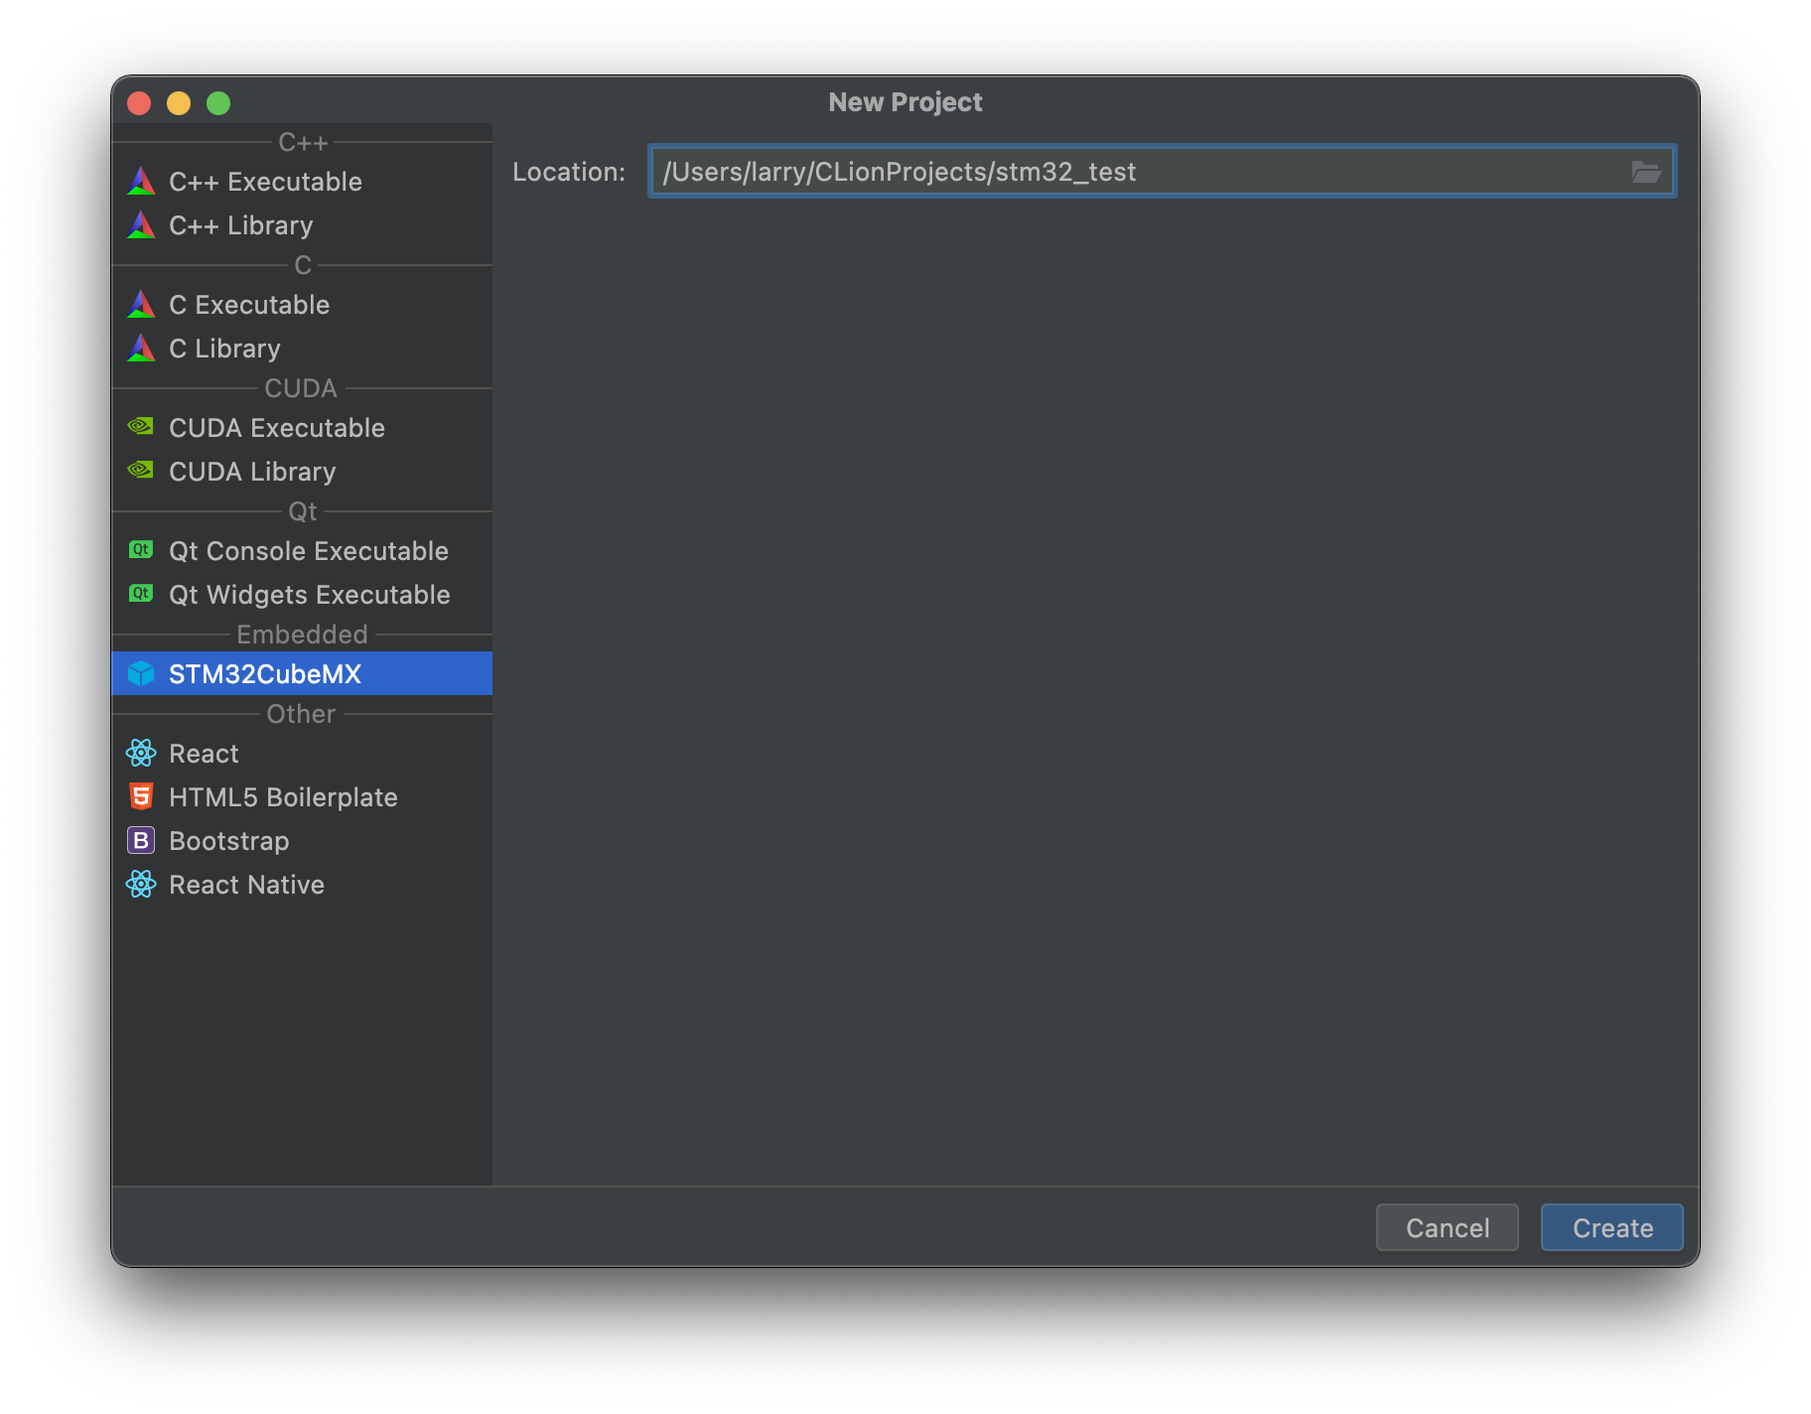Click the Qt icon beside Qt Console Executable

tap(141, 549)
